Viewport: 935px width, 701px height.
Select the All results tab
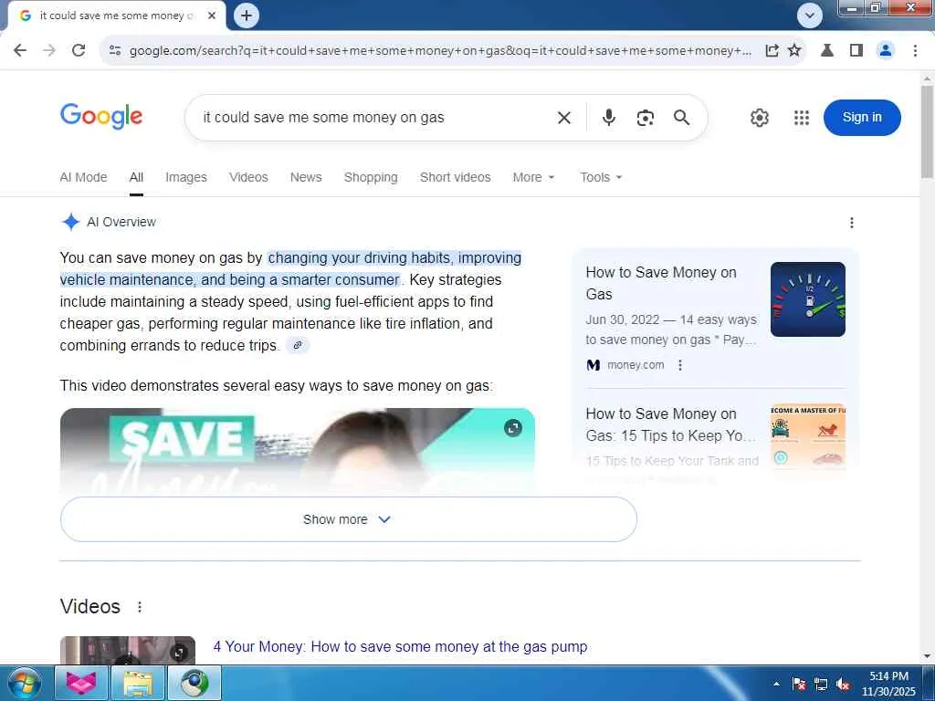coord(136,178)
